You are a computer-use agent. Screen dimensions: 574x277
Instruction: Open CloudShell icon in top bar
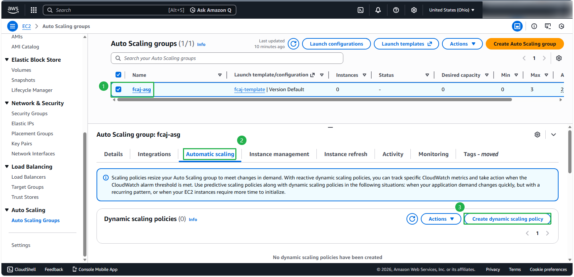(x=361, y=10)
